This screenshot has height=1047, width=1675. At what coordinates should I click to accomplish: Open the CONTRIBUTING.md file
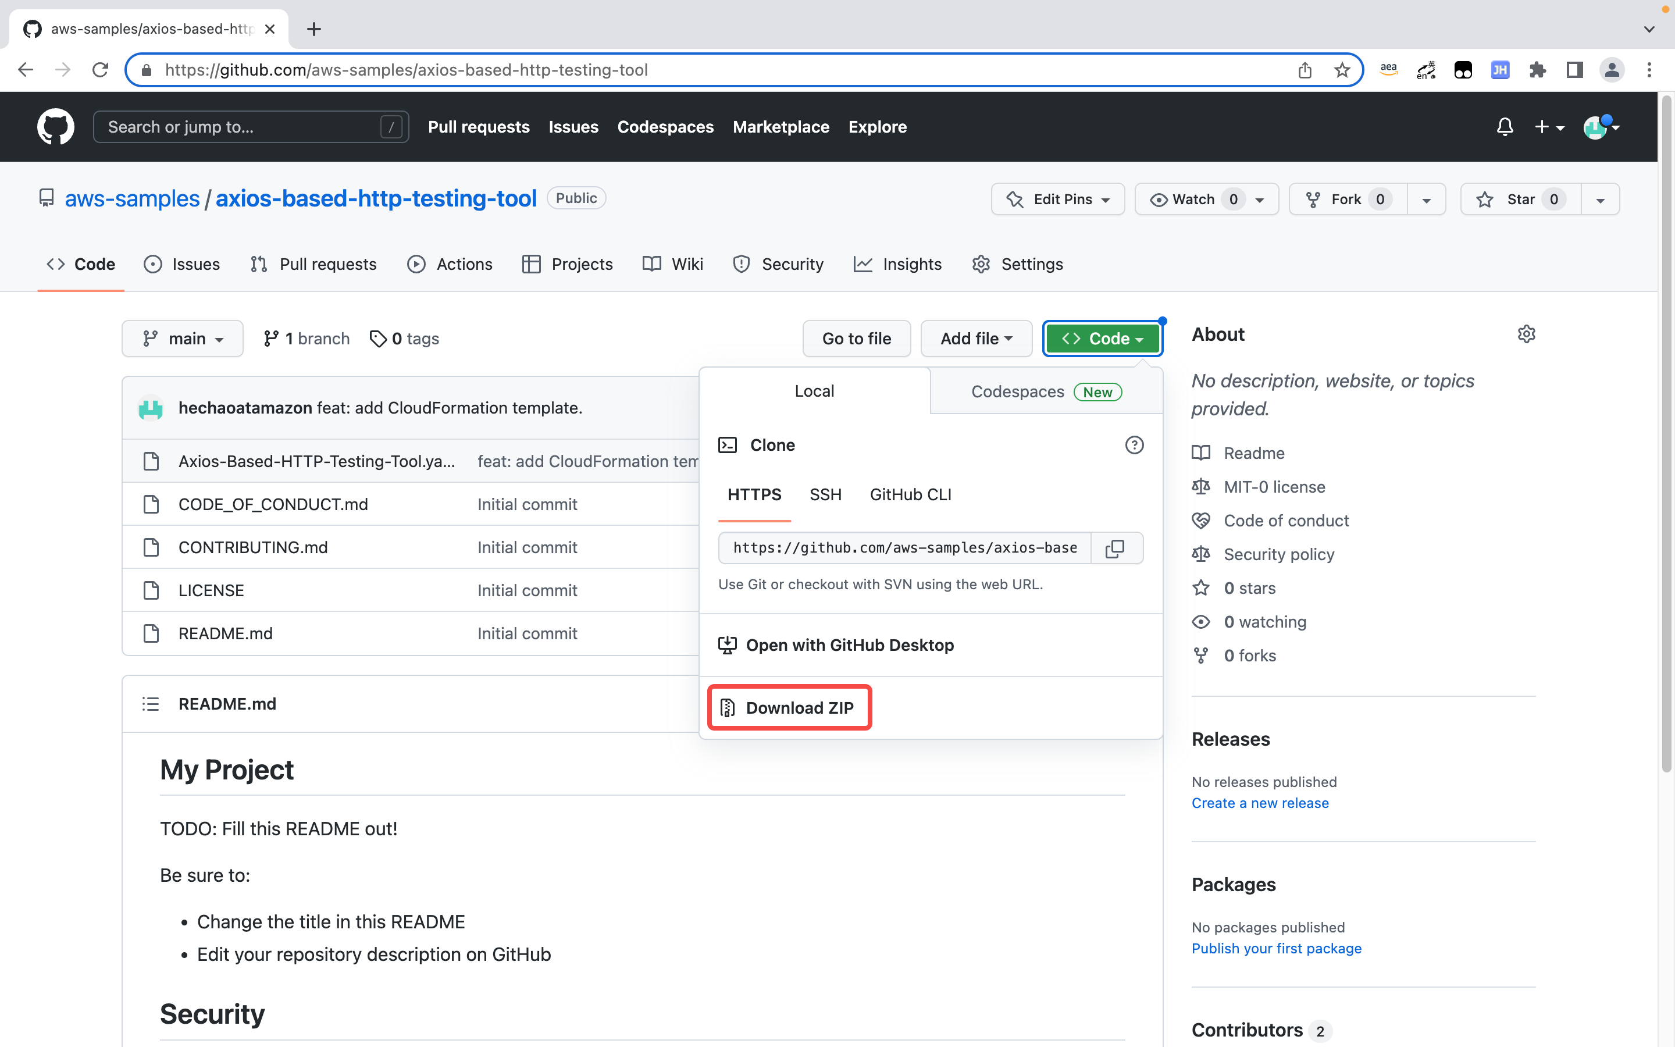[x=254, y=548]
